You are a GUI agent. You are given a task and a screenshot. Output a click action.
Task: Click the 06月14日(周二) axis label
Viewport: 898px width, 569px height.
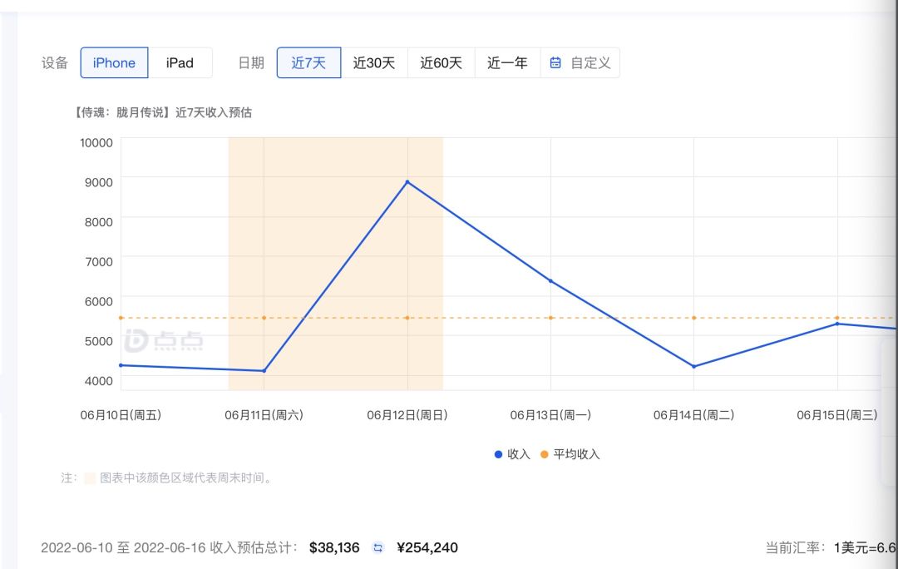[x=694, y=415]
